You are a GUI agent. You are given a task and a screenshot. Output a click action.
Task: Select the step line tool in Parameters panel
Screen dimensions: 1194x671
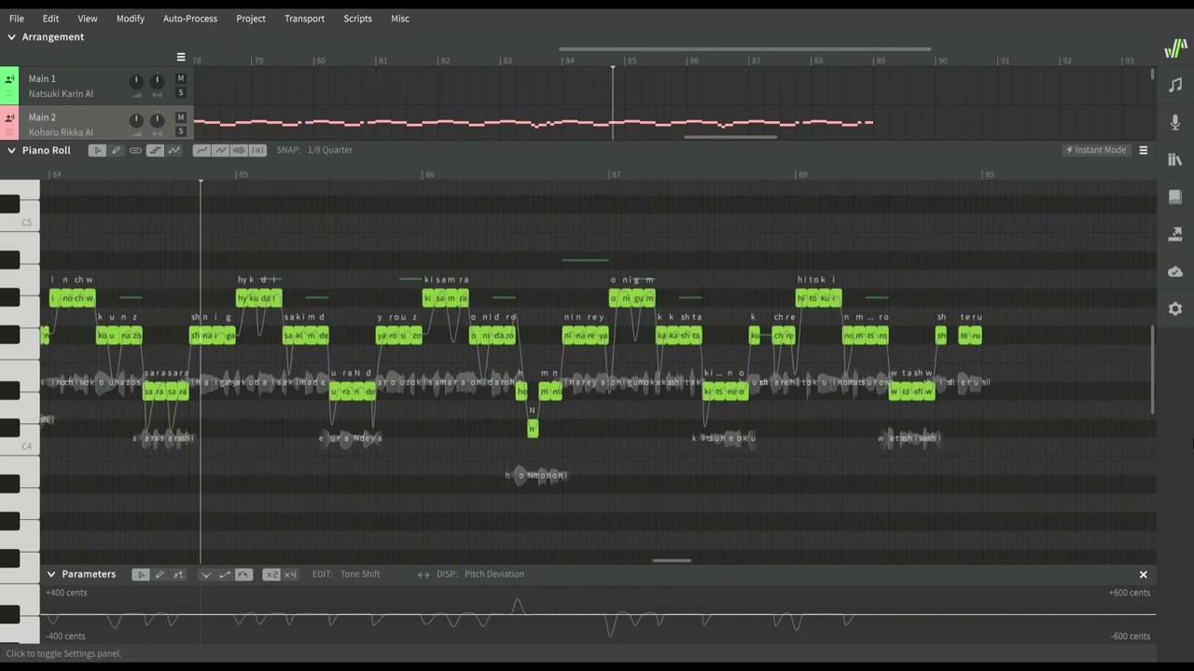click(178, 574)
